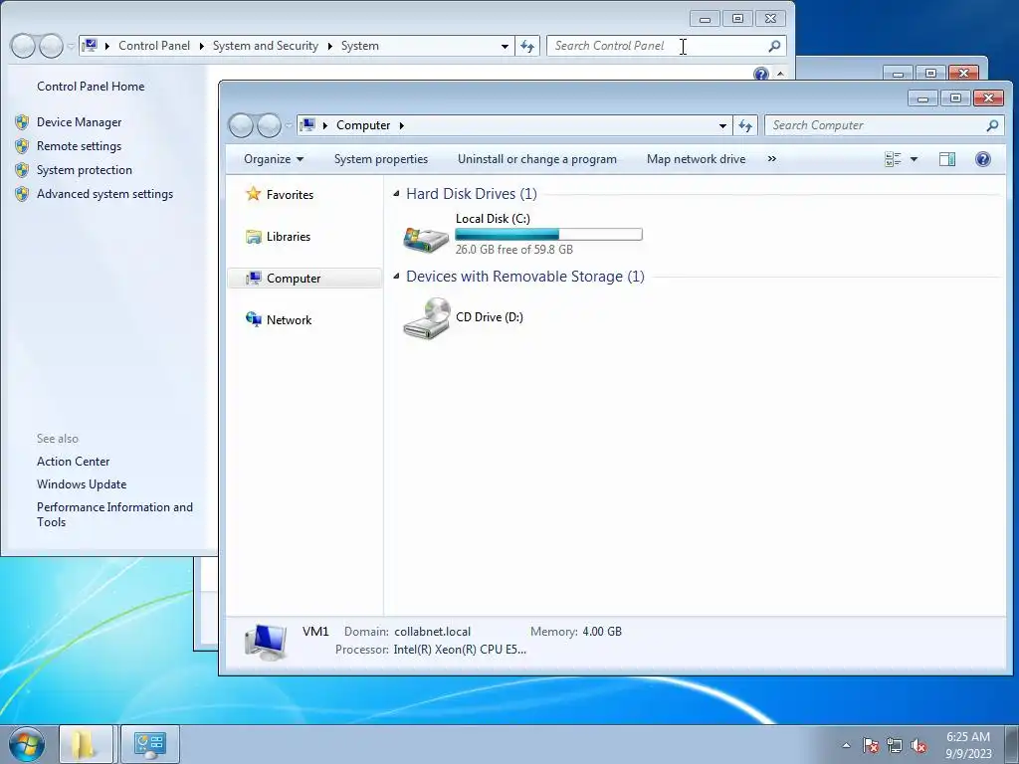
Task: Open Performance Information and Tools link
Action: click(x=114, y=514)
